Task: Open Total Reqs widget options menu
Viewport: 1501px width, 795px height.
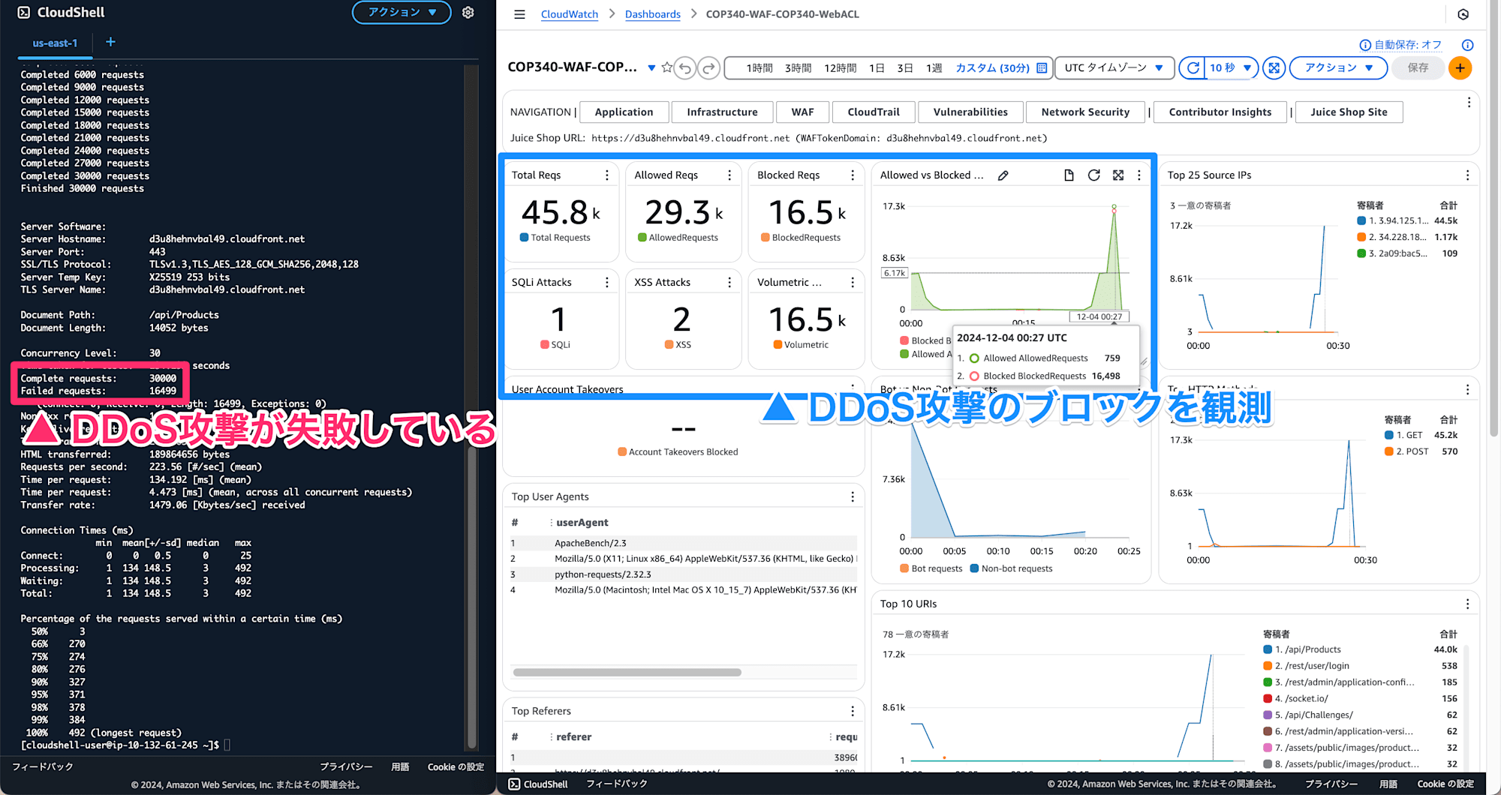Action: (x=606, y=175)
